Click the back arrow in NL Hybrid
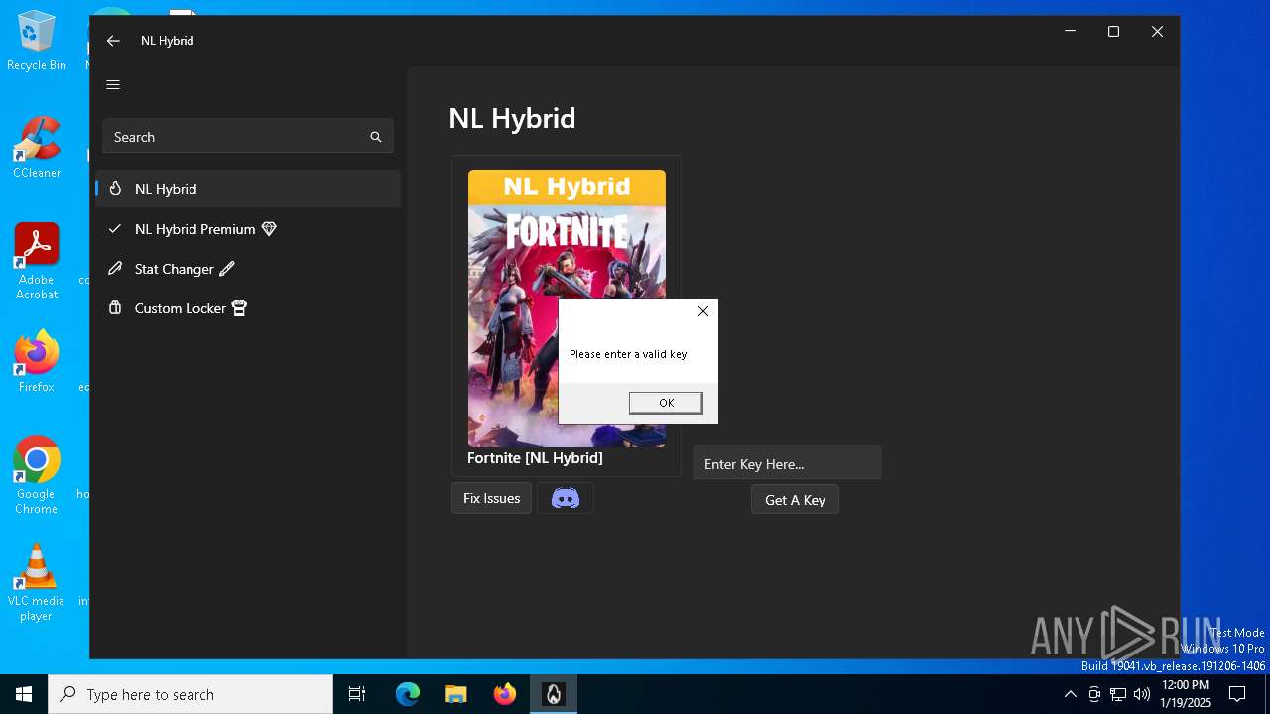 (113, 41)
